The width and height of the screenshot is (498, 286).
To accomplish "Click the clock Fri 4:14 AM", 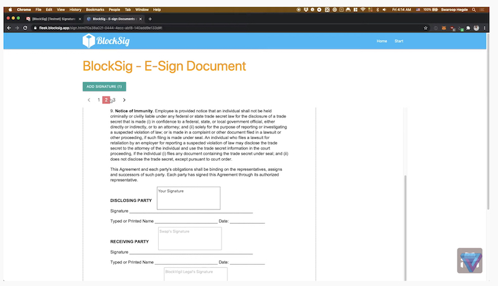I will coord(402,9).
